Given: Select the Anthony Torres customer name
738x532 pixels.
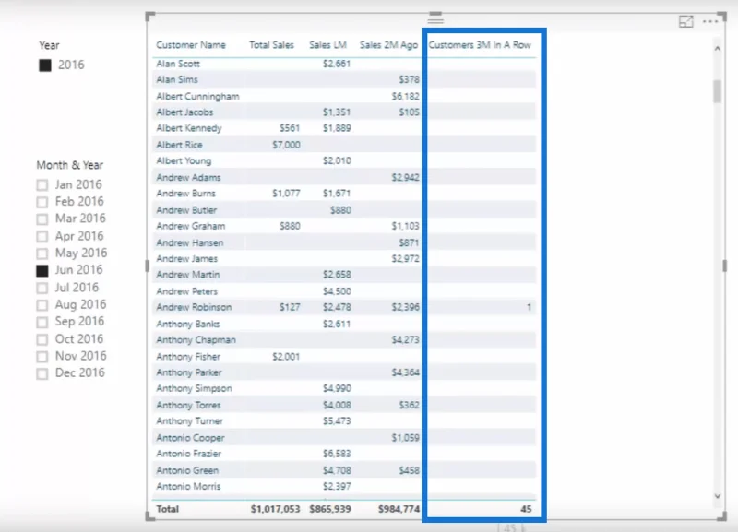Looking at the screenshot, I should click(x=188, y=405).
